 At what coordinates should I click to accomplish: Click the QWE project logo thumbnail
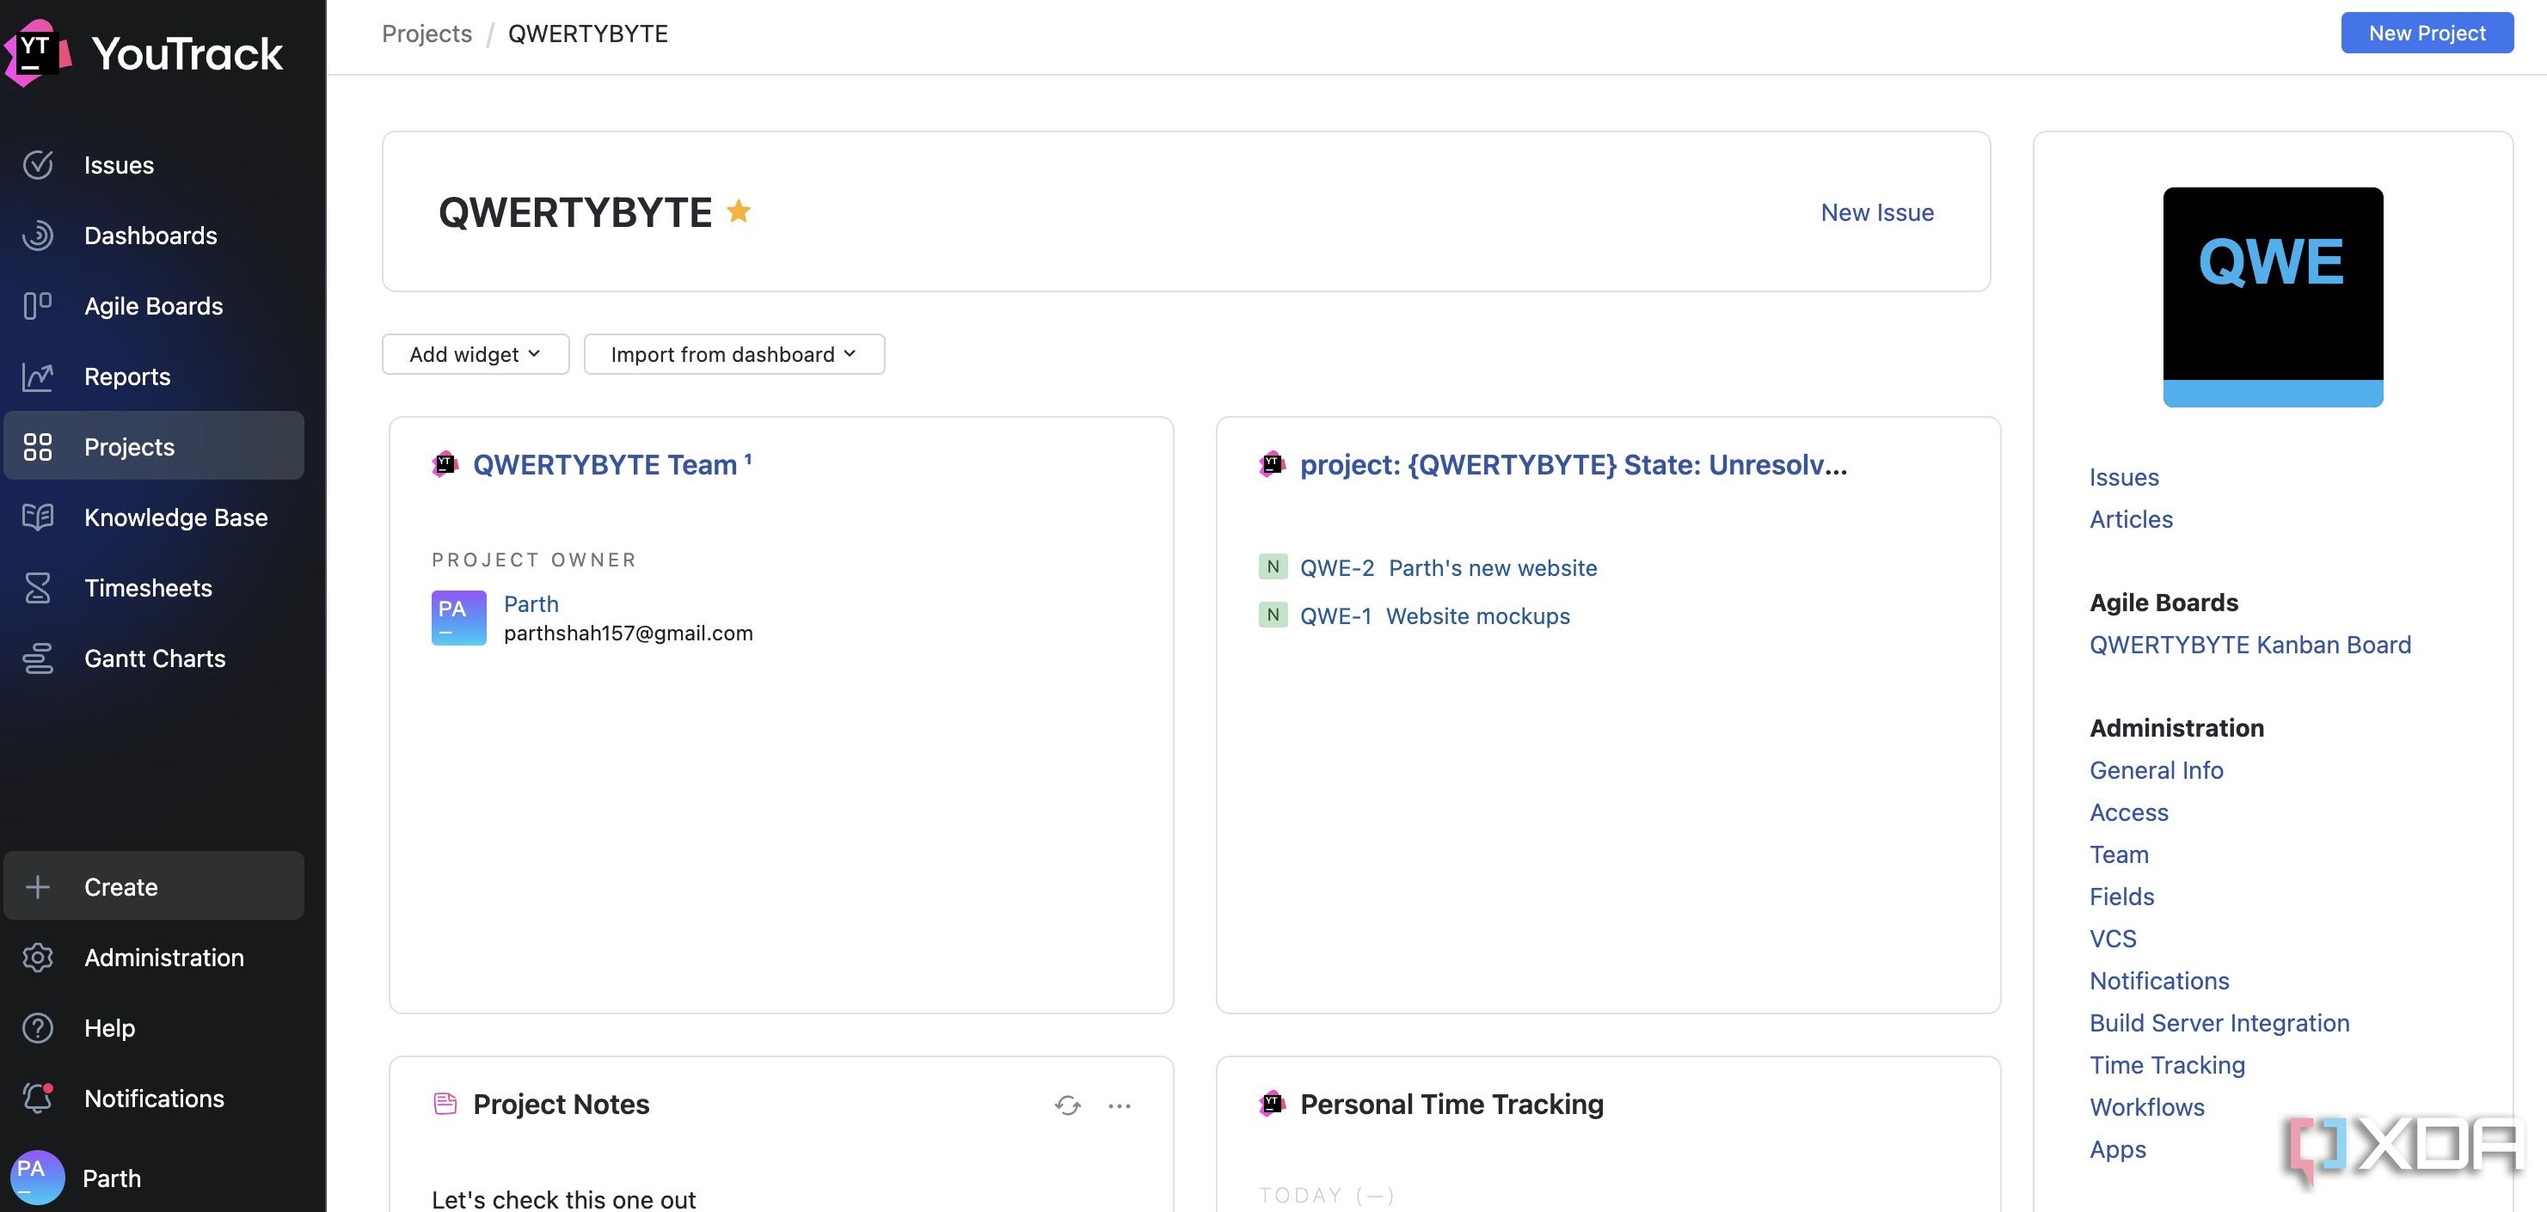point(2272,297)
